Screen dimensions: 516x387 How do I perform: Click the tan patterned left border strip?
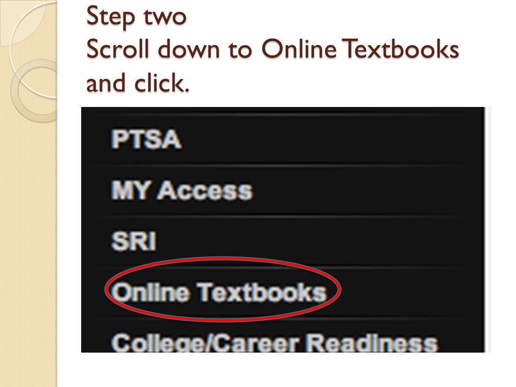click(28, 231)
